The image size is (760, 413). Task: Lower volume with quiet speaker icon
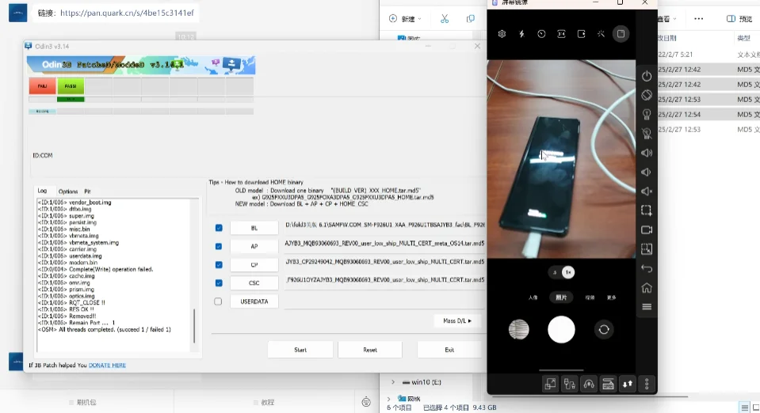(646, 172)
